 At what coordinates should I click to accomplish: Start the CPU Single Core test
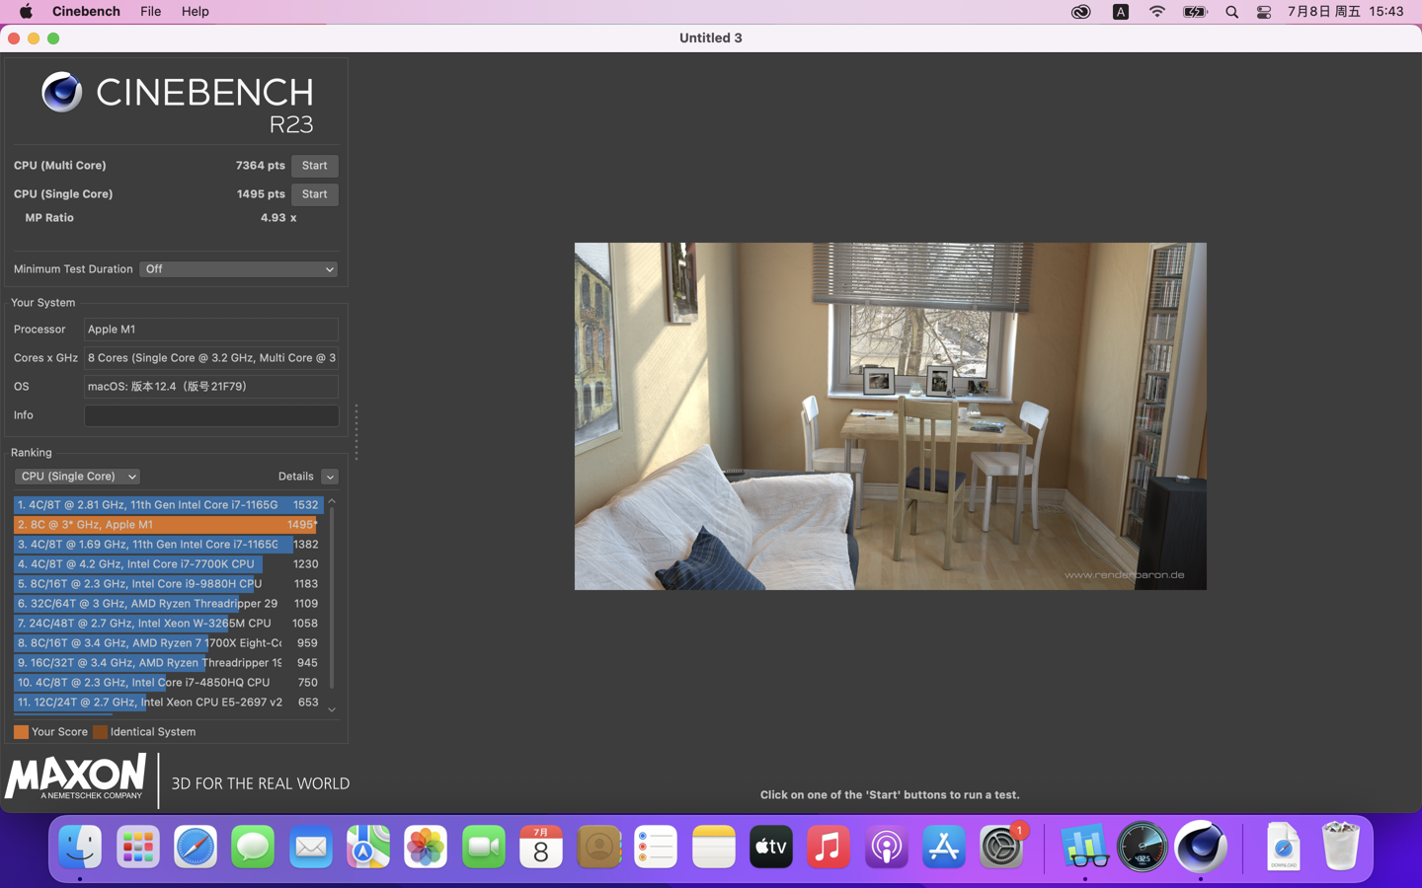point(314,194)
